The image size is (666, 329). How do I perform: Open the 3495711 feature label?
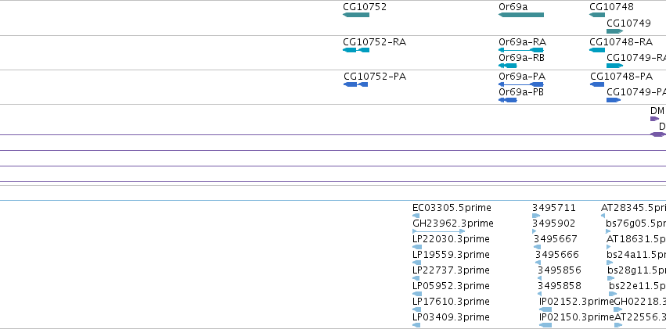(554, 208)
